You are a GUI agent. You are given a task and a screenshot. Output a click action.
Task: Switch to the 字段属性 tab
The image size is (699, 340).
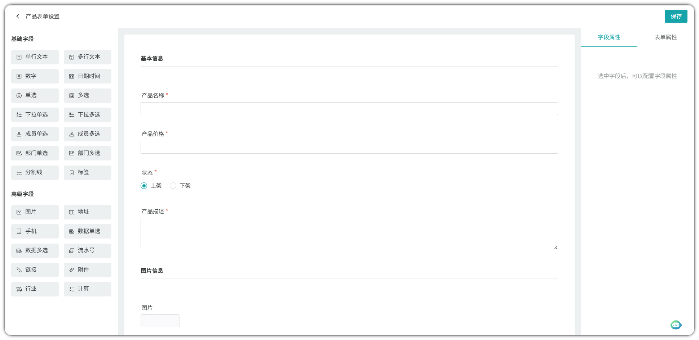tap(609, 37)
